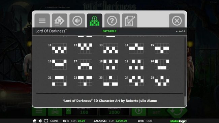This screenshot has height=123, width=219.
Task: Click payline 17 diagram
Action: (x=85, y=65)
